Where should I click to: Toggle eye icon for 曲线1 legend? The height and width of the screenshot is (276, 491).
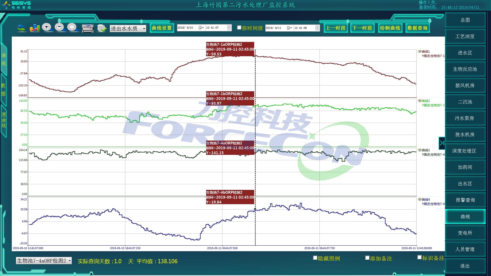coord(420,51)
